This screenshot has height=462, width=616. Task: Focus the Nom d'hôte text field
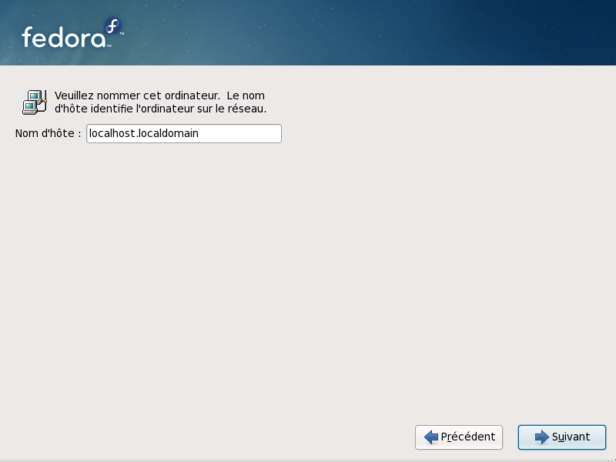click(184, 133)
